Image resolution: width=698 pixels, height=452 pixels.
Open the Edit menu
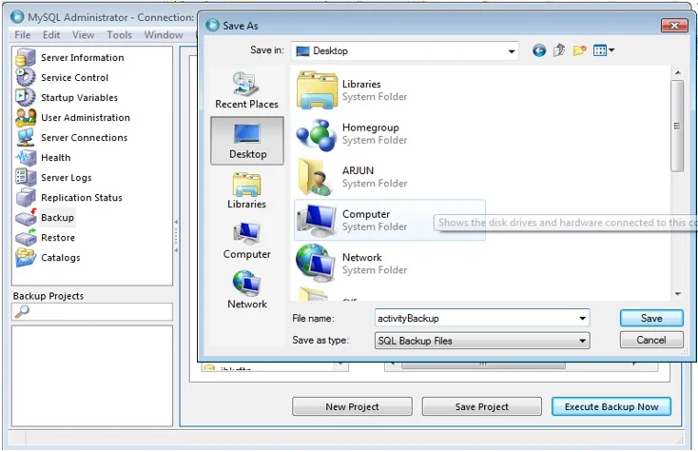(x=51, y=35)
